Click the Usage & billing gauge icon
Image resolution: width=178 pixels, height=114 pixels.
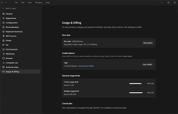(x=4, y=71)
